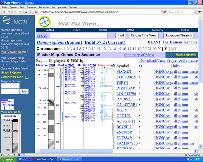Open the Google search engine dropdown
The width and height of the screenshot is (203, 162).
pos(195,12)
